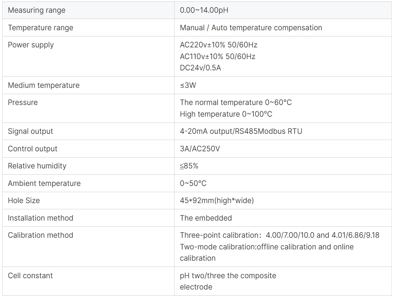Click the DC24v/0.5A text
Image resolution: width=394 pixels, height=299 pixels.
pyautogui.click(x=200, y=68)
